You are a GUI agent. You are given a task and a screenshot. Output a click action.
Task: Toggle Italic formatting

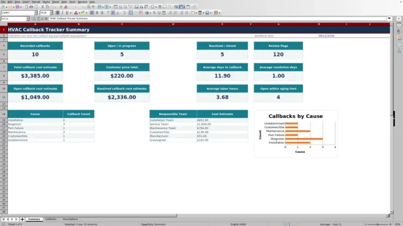62,13
